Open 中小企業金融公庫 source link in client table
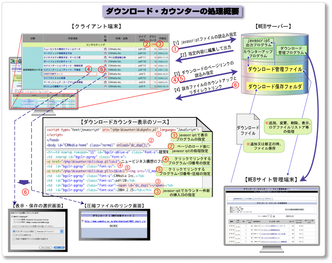 (117, 57)
